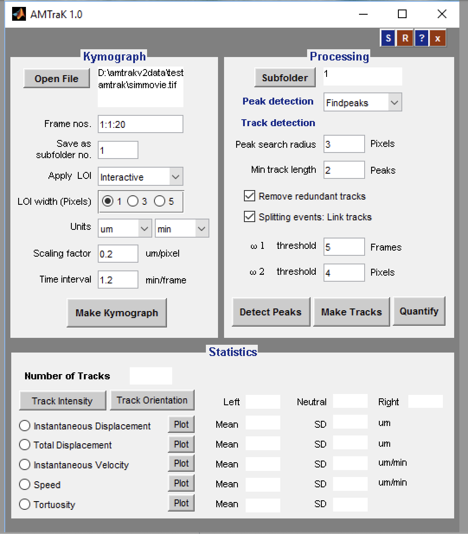Click the Frame nos. input field
The width and height of the screenshot is (468, 534).
pyautogui.click(x=140, y=124)
